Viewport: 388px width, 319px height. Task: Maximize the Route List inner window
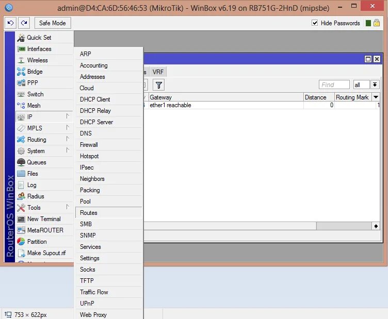tap(368, 59)
